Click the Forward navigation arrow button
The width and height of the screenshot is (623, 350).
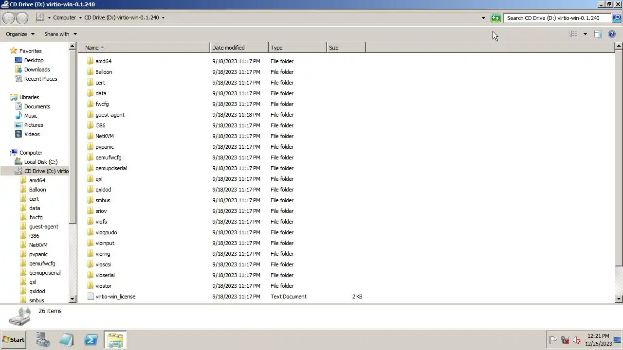(x=22, y=18)
